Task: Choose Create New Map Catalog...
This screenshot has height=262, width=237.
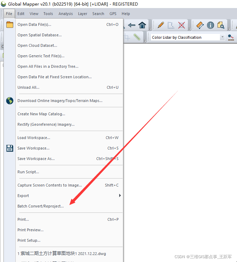Action: pos(69,114)
